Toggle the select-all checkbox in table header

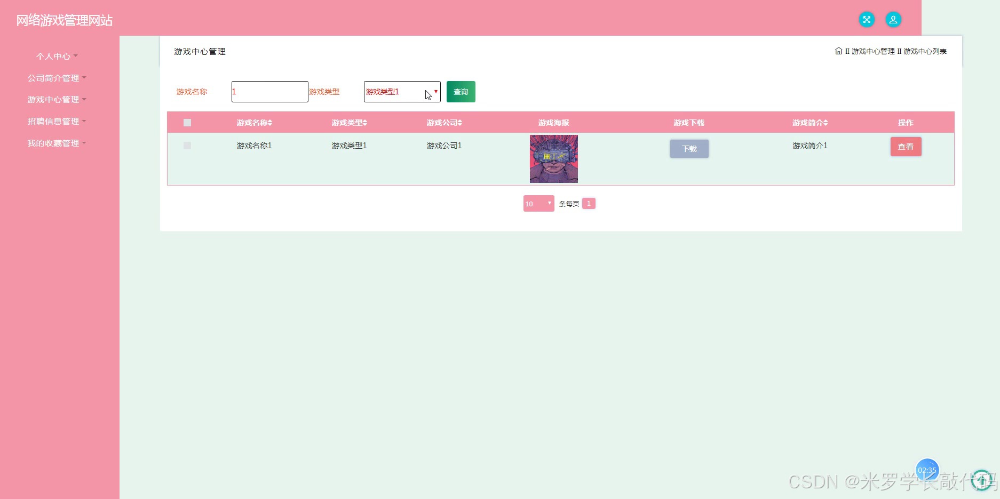click(187, 123)
